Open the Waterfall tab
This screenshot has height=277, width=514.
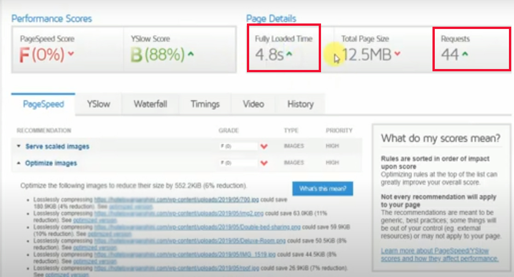(x=151, y=104)
